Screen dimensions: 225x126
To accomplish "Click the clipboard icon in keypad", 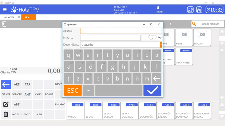I will click(x=6, y=114).
